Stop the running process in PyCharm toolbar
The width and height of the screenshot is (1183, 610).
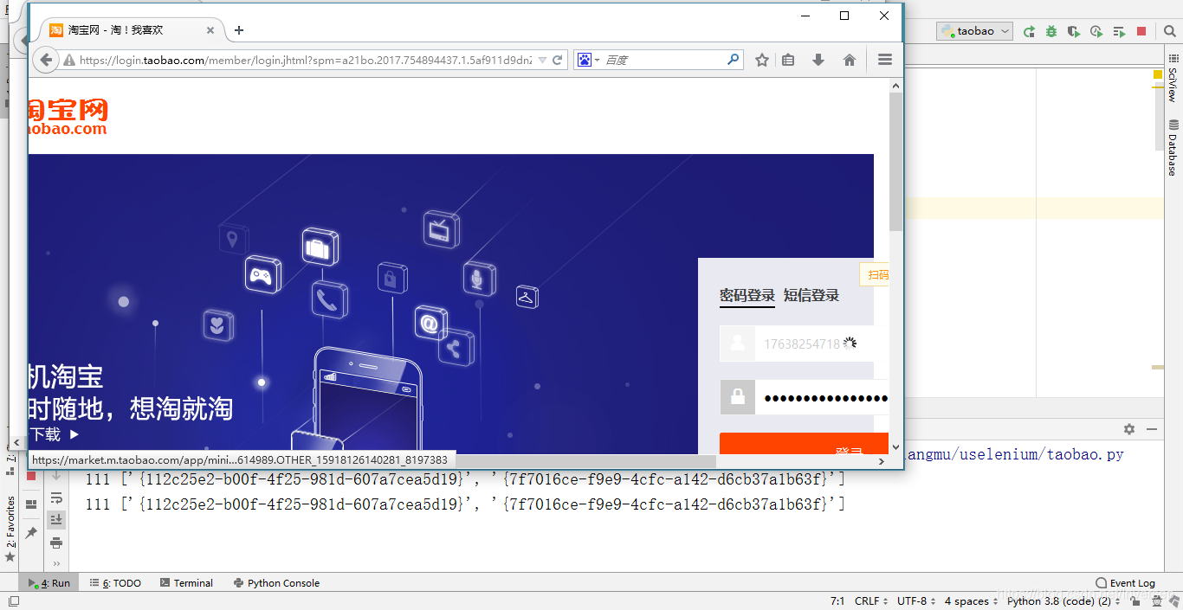point(1141,31)
